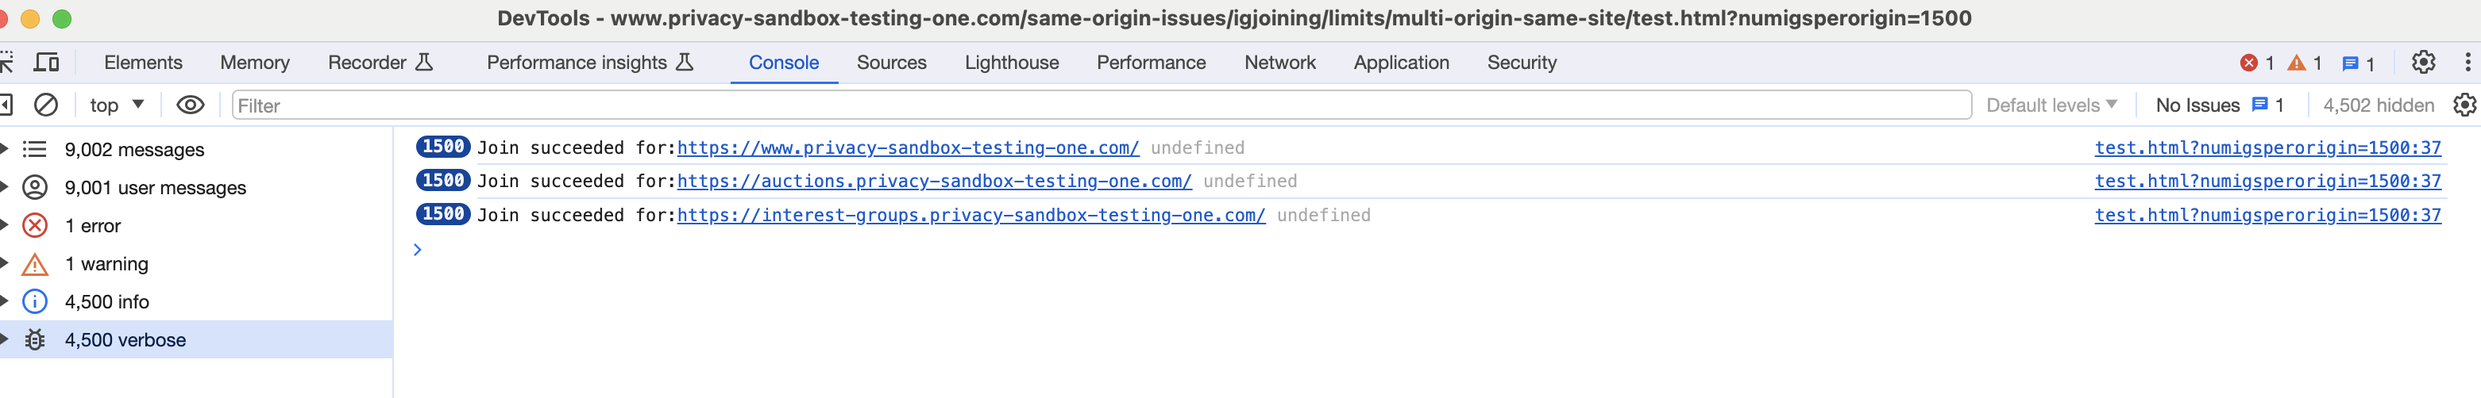
Task: Open the top JavaScript context dropdown
Action: 117,105
